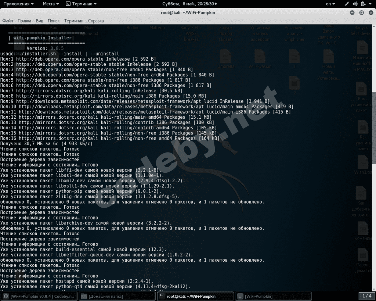Switch to Wi-Fi-Pumpkin v0.8.4 Codeby taskbar window
376x301 pixels.
coord(39,297)
